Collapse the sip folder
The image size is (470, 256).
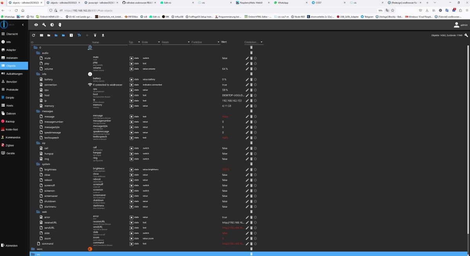click(x=38, y=143)
